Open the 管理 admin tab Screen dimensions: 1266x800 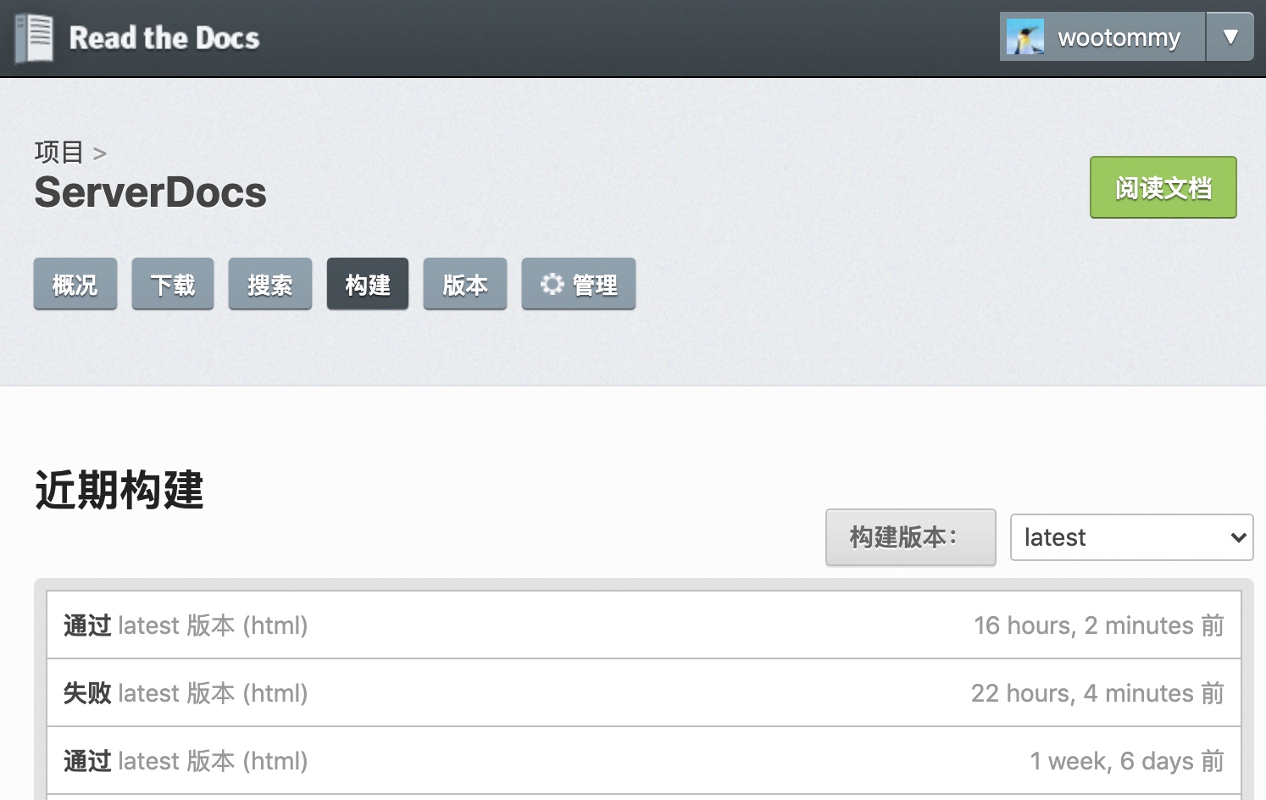click(x=579, y=284)
